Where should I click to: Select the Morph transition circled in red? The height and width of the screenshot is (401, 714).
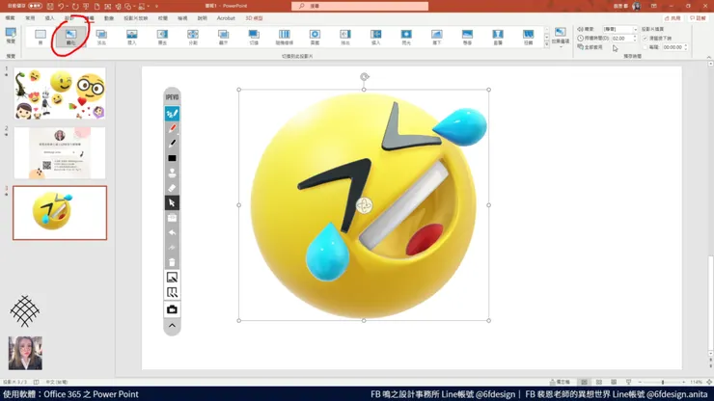click(x=71, y=37)
